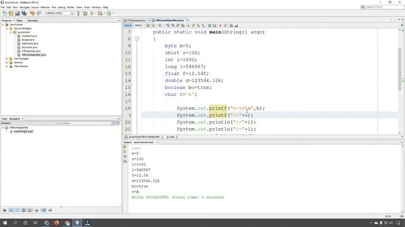Click the green Run Project icon

pyautogui.click(x=92, y=13)
